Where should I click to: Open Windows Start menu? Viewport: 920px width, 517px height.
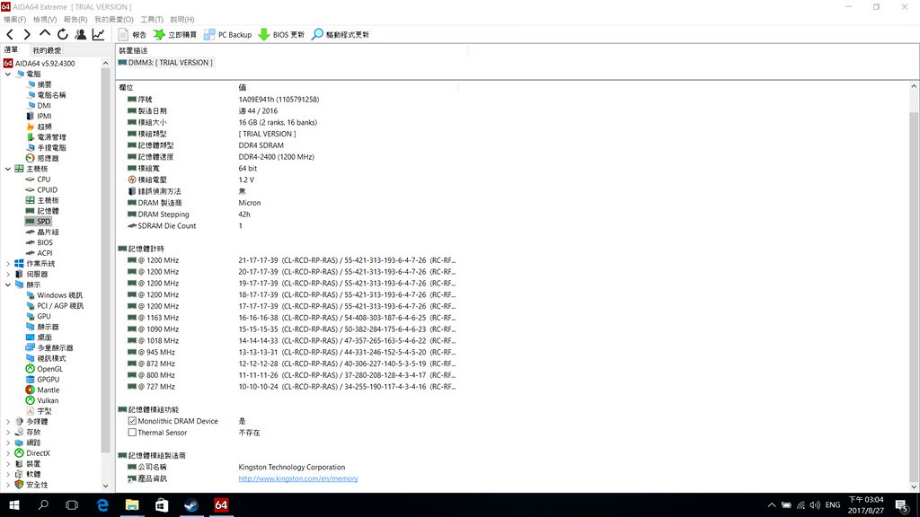[14, 504]
